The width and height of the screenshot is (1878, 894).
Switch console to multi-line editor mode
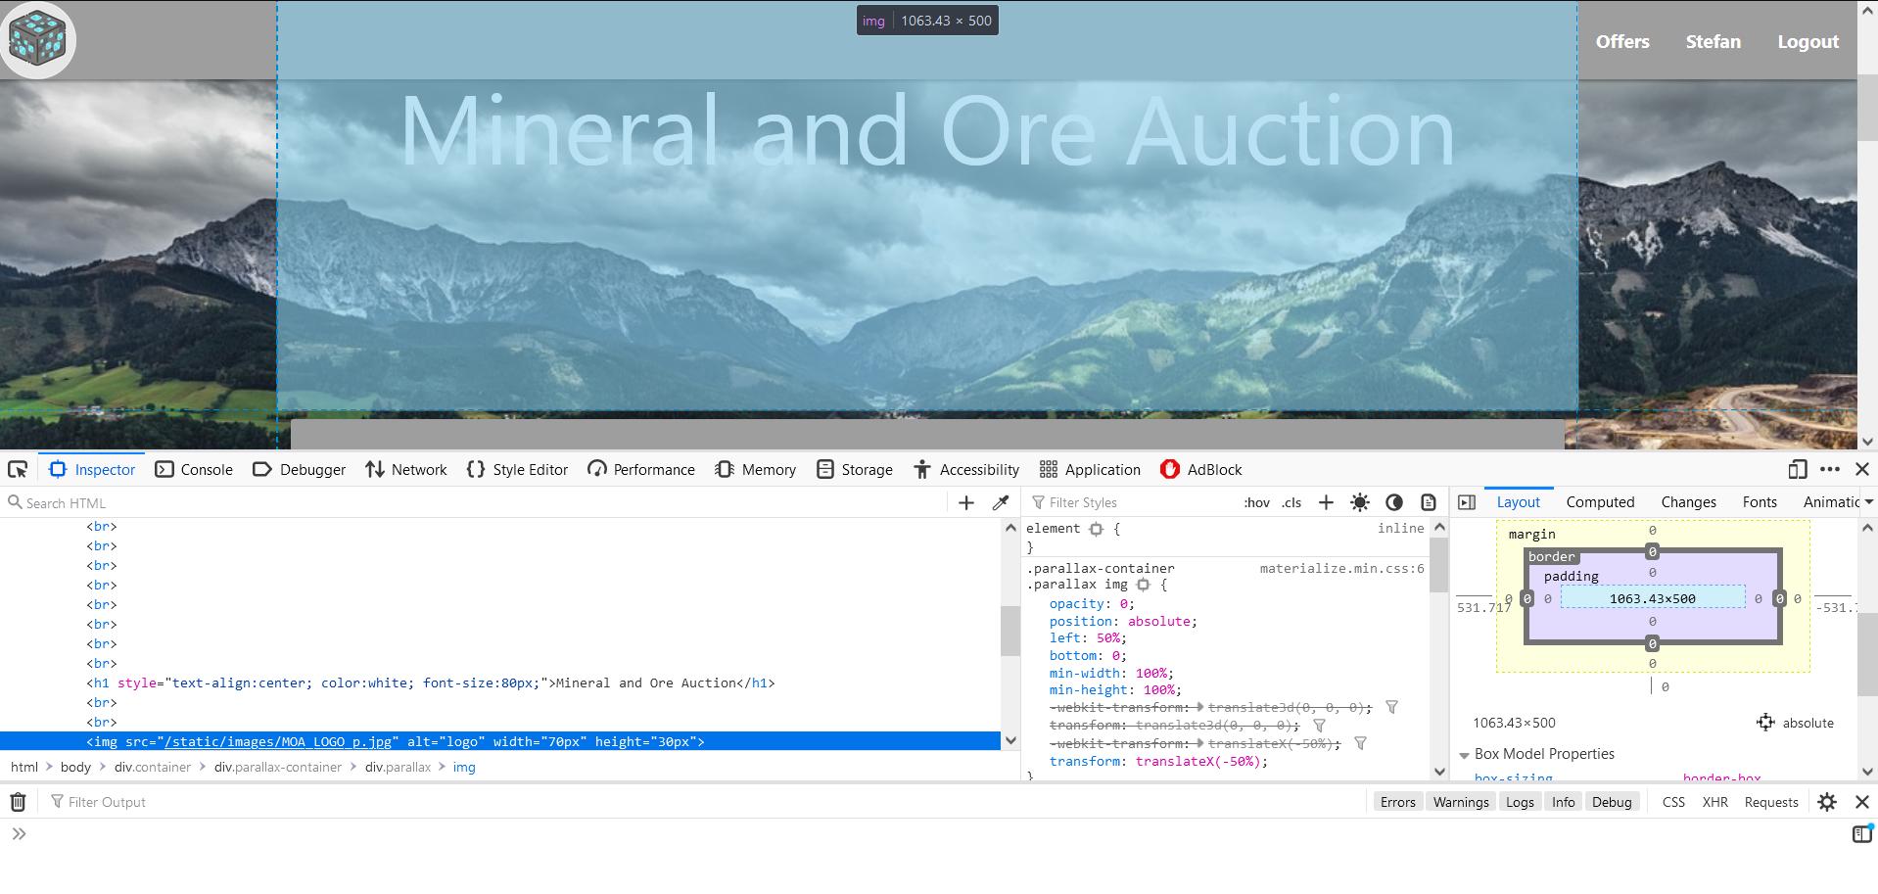click(x=1861, y=833)
